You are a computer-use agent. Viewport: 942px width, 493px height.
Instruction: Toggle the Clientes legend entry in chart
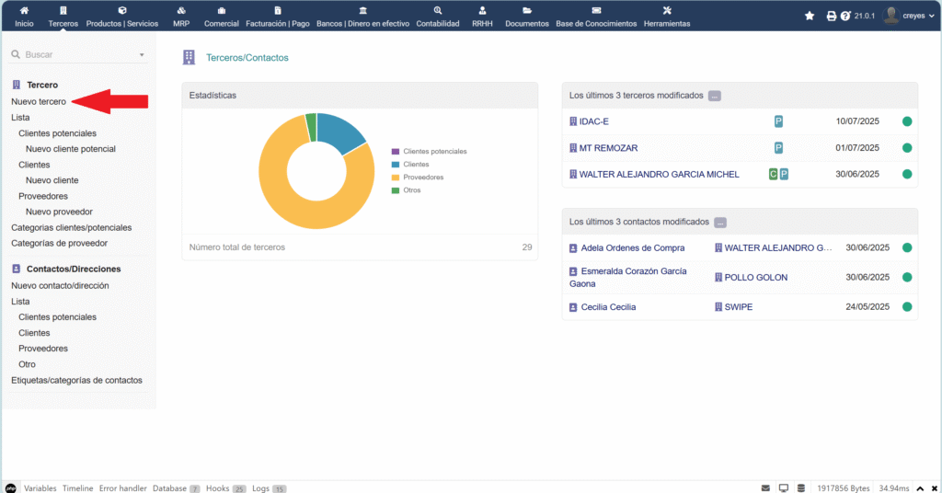point(416,164)
